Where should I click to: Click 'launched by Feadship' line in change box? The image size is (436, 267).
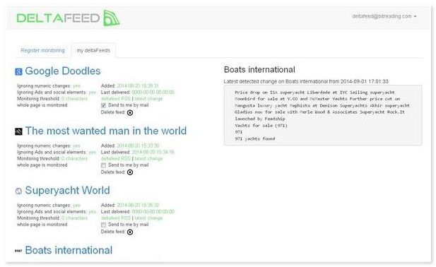click(260, 119)
